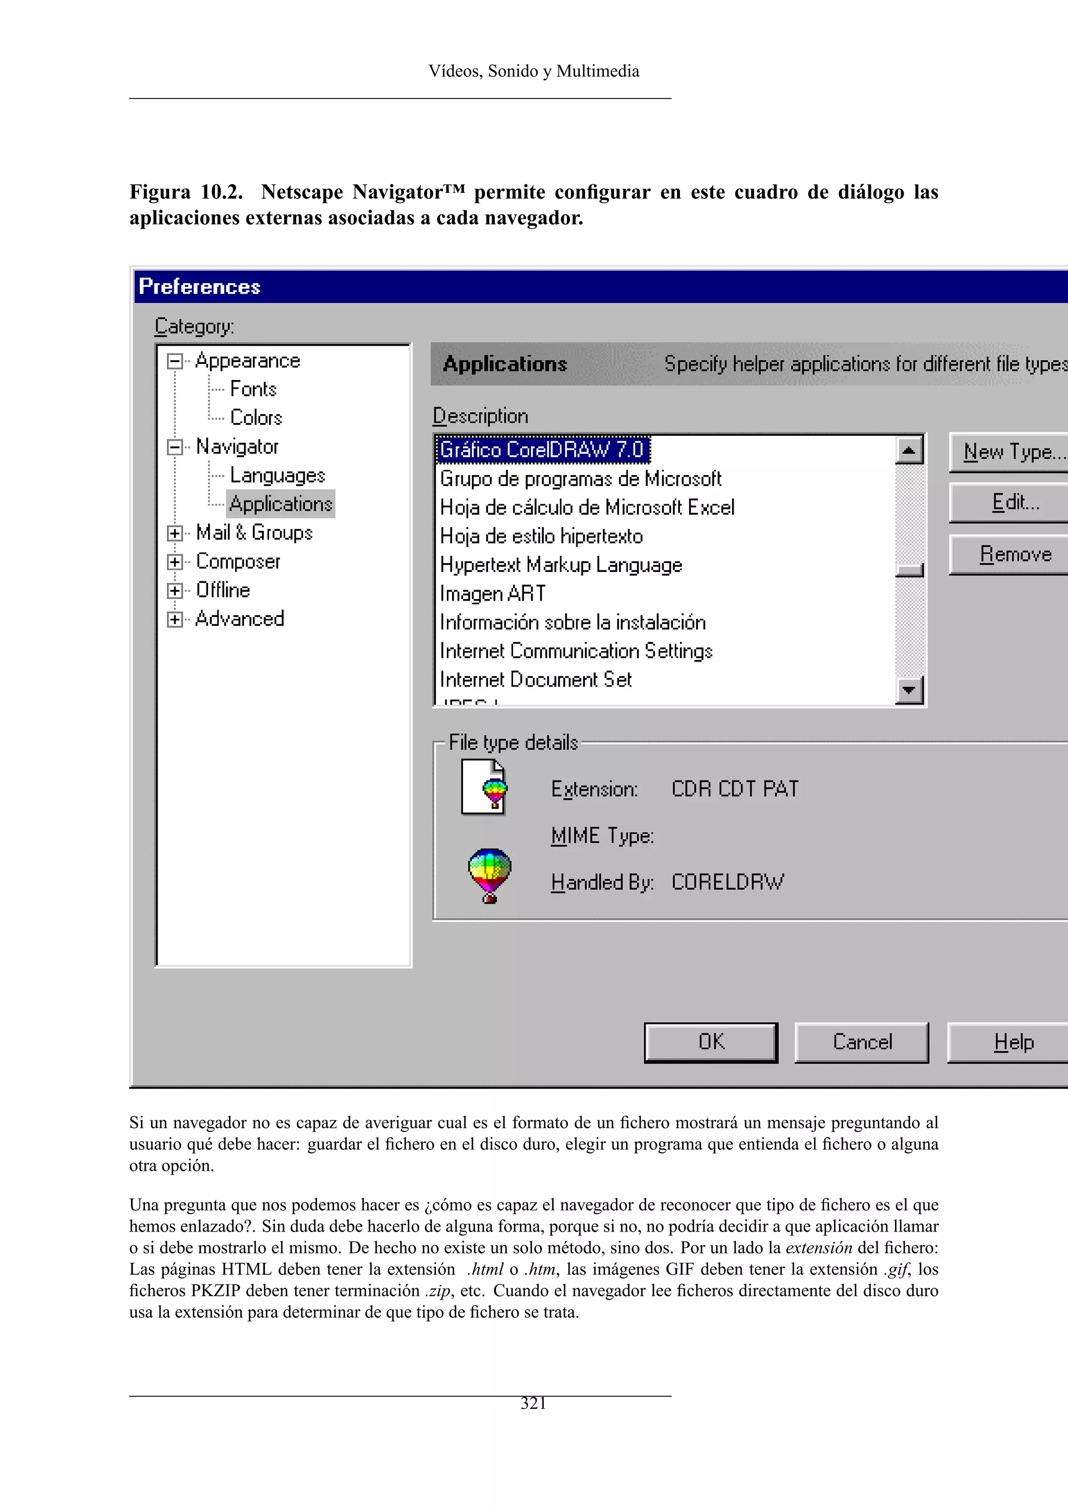Screen dimensions: 1068x1510
Task: Click the New Type button
Action: coord(1010,452)
